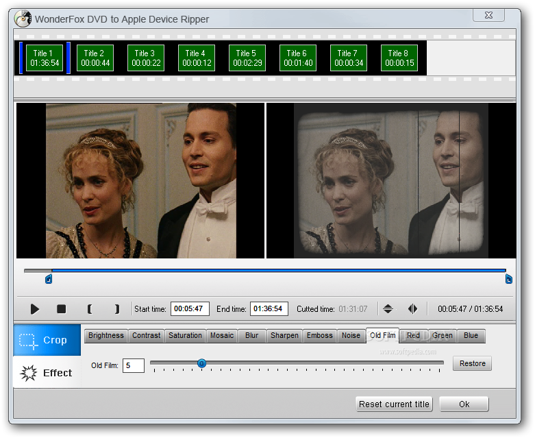Viewport: 535px width, 438px height.
Task: Flip video vertically using up-down arrows icon
Action: pyautogui.click(x=388, y=309)
